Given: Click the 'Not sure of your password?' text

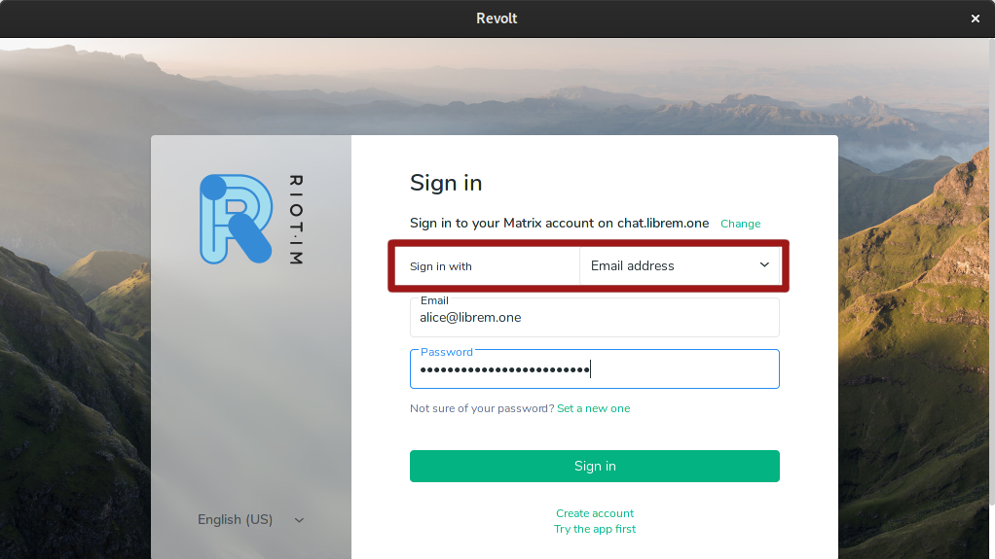Looking at the screenshot, I should [482, 408].
